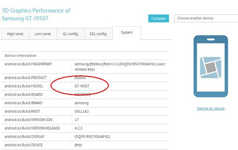238x150 pixels.
Task: Click the 3D Graphics Performance page title
Action: point(36,14)
